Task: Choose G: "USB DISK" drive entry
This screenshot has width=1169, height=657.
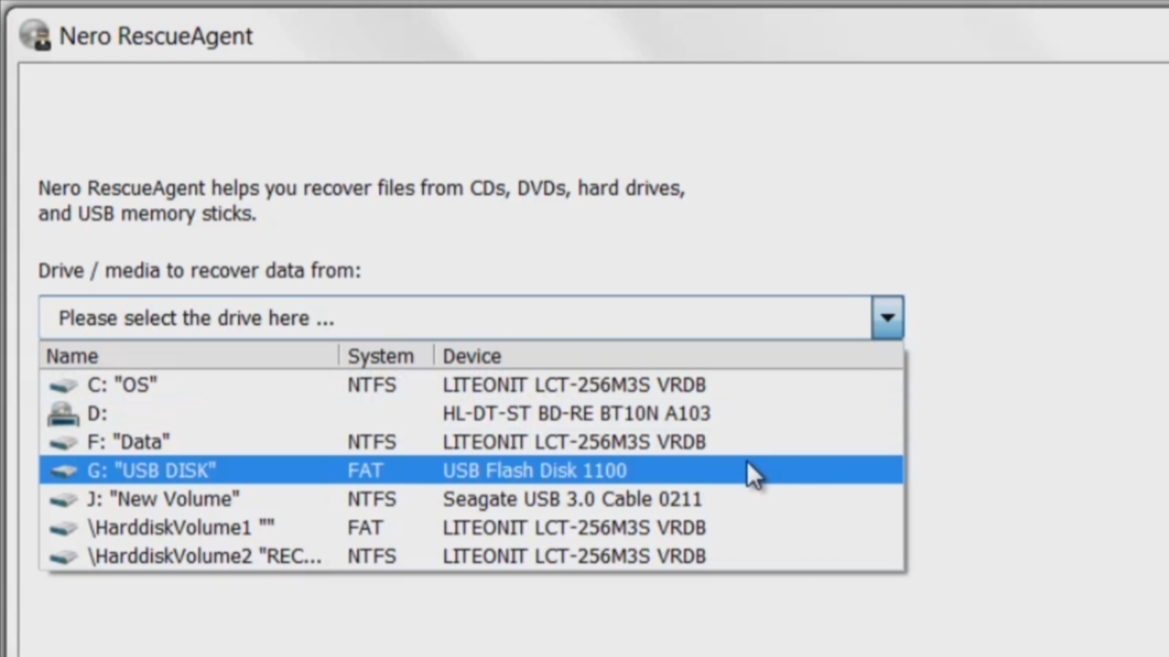Action: pyautogui.click(x=471, y=470)
